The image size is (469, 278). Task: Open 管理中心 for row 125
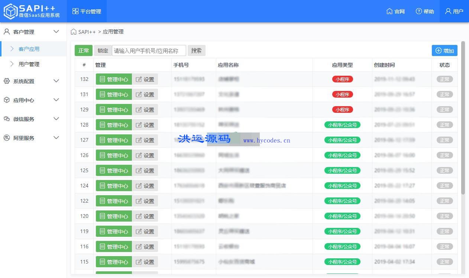114,170
